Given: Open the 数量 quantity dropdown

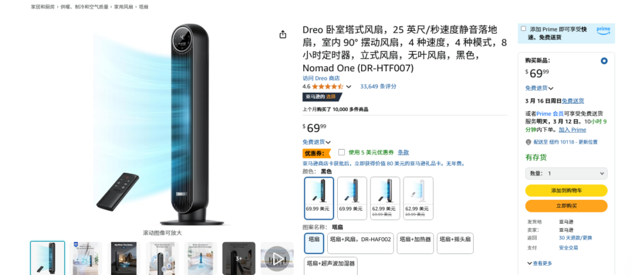Looking at the screenshot, I should [566, 173].
